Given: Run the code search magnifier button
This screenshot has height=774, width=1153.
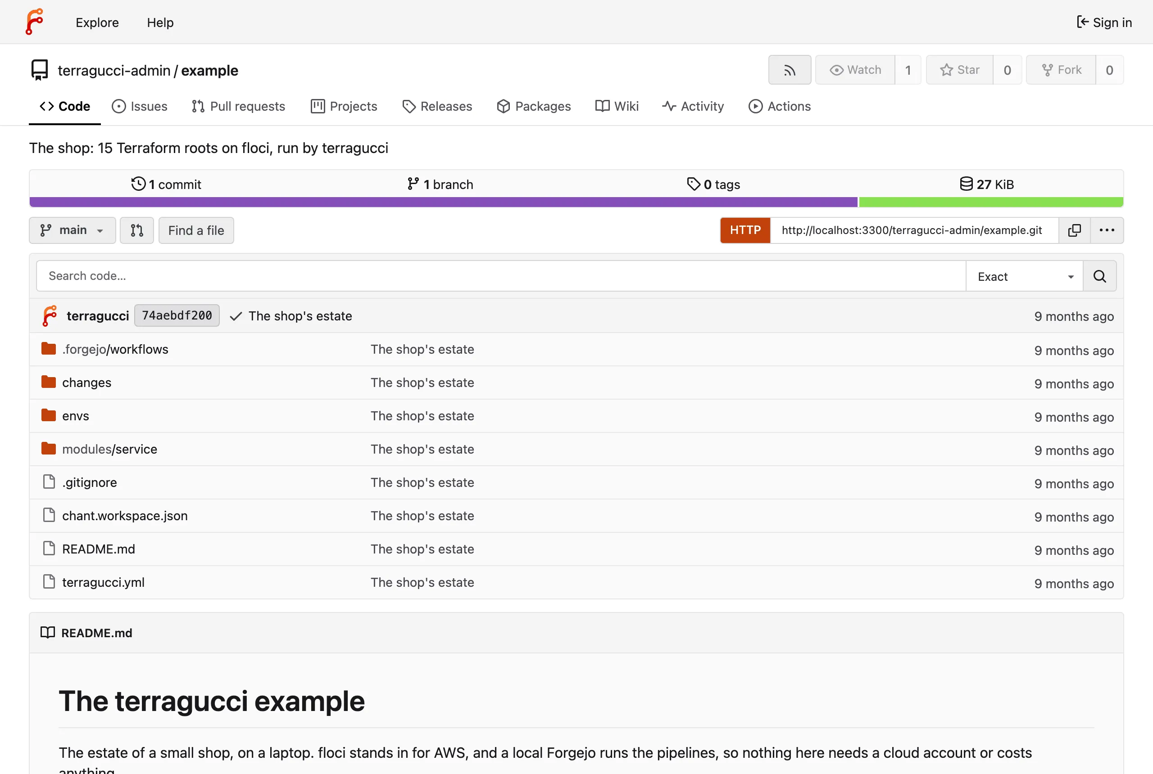Looking at the screenshot, I should point(1100,276).
